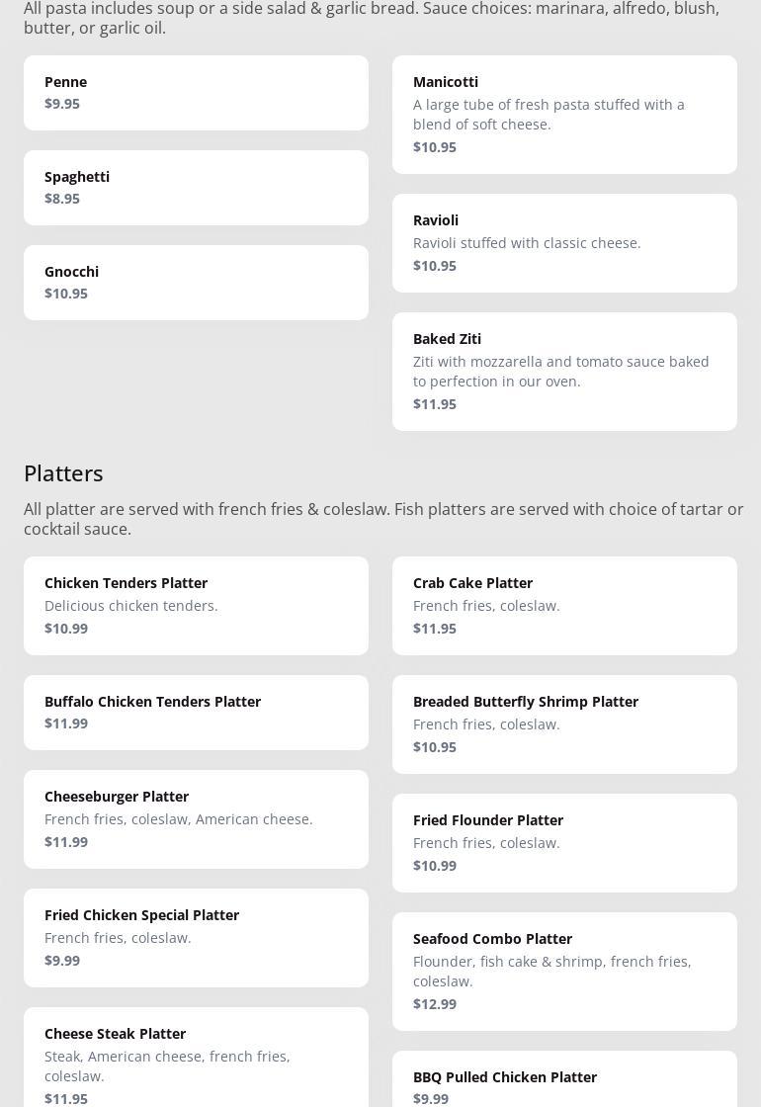Add the Ravioli menu item
This screenshot has width=761, height=1107.
(x=564, y=243)
